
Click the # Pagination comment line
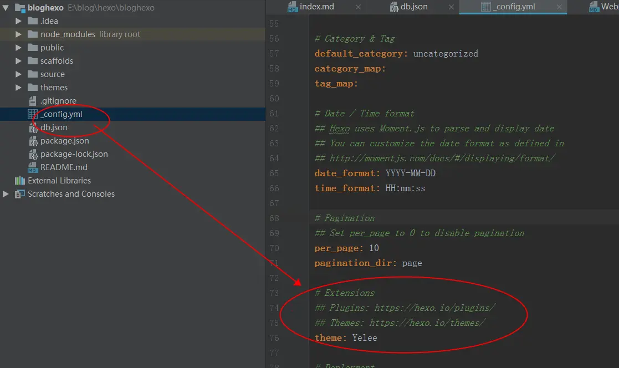(x=345, y=218)
